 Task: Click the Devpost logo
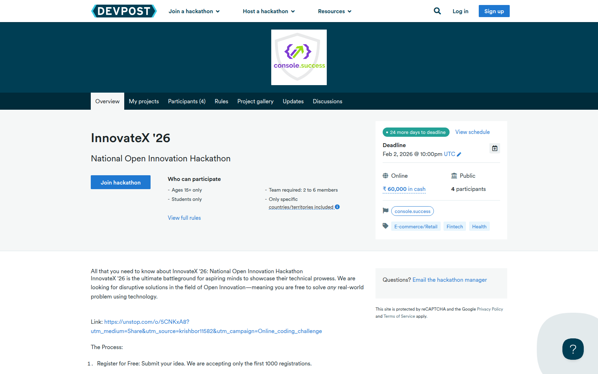pos(124,11)
